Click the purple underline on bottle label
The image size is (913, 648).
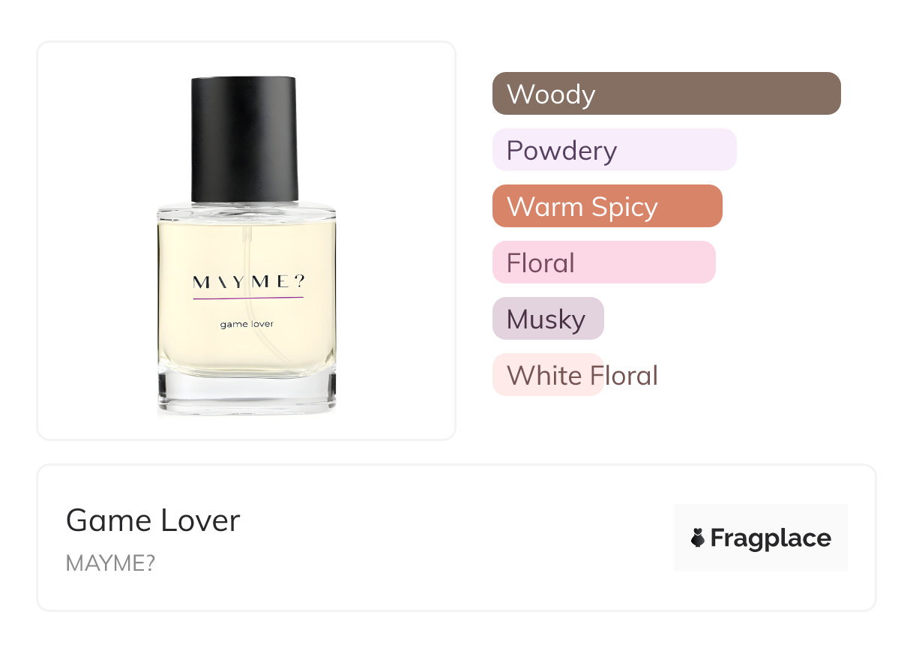248,298
